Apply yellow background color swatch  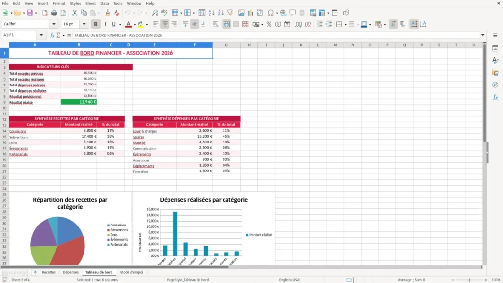pyautogui.click(x=140, y=24)
